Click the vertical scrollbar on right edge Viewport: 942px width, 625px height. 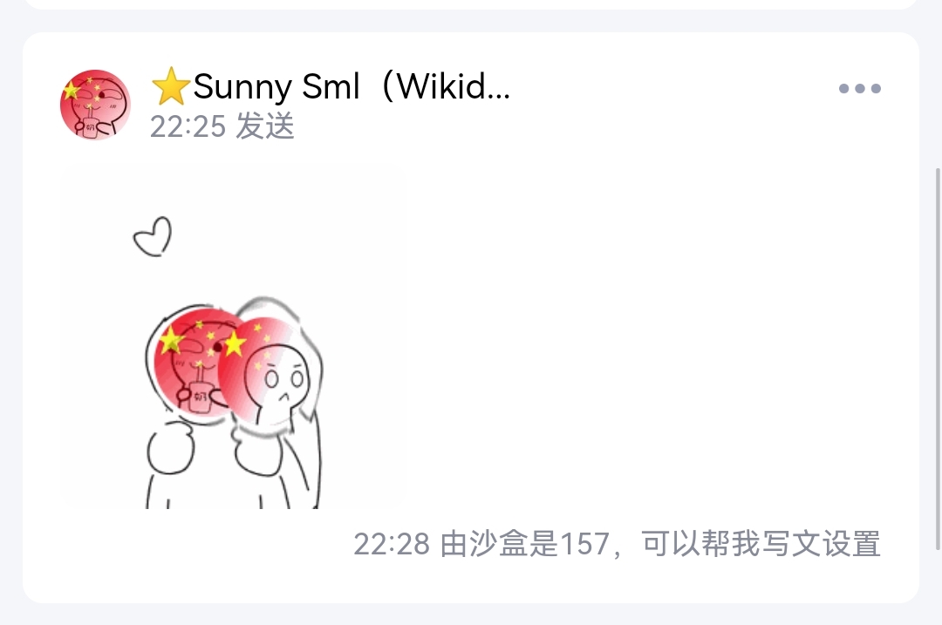pos(939,358)
